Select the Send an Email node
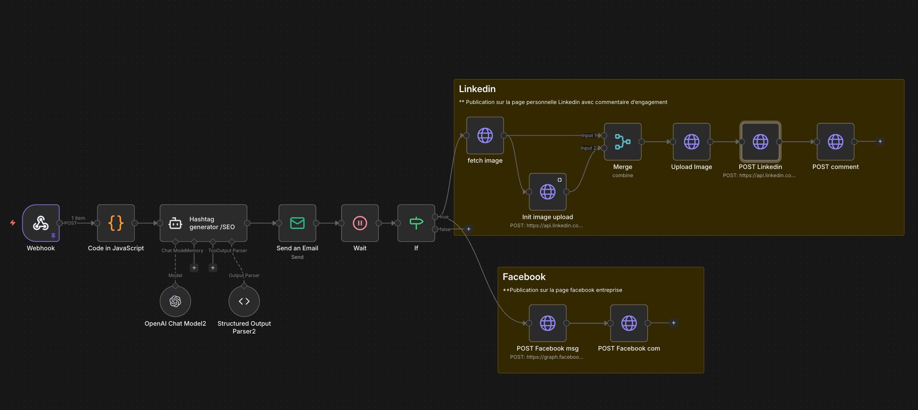Image resolution: width=918 pixels, height=410 pixels. (x=297, y=223)
